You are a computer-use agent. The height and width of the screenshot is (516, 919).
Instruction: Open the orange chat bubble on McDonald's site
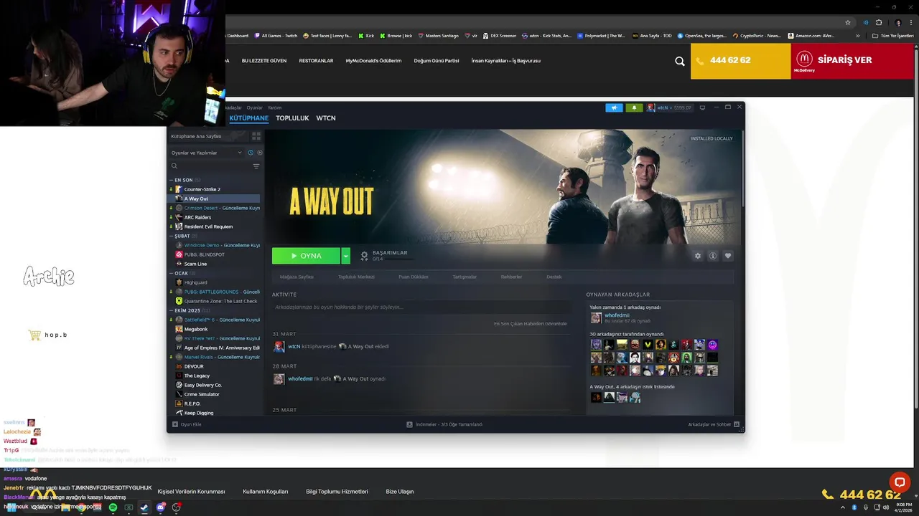click(x=900, y=482)
